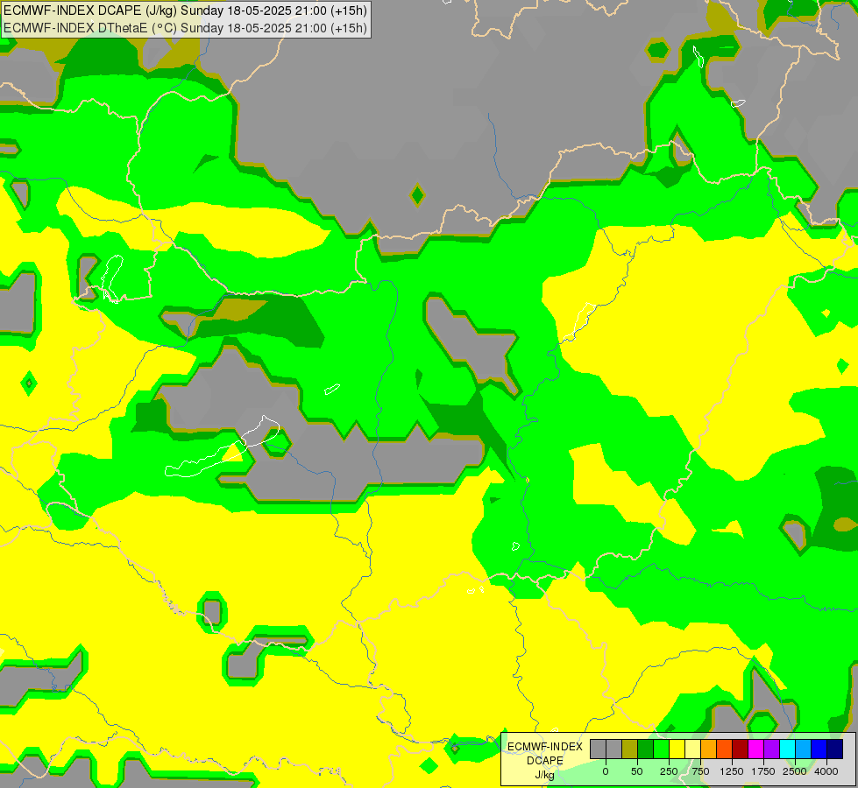Click the navy swatch at the end of the legend

tap(835, 749)
